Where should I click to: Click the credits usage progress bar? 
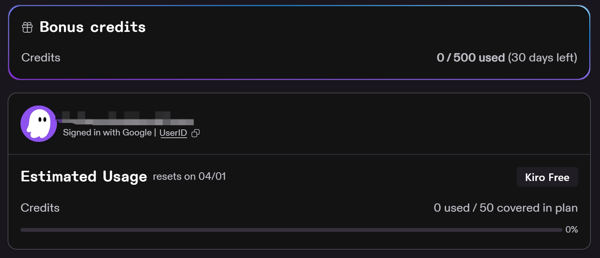pos(291,230)
